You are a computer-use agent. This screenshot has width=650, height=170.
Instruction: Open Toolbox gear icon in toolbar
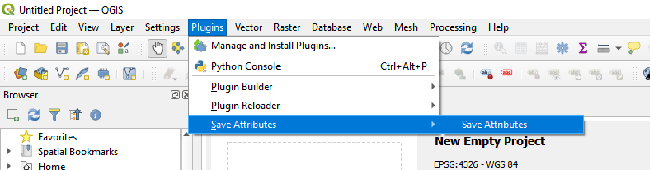pyautogui.click(x=562, y=48)
